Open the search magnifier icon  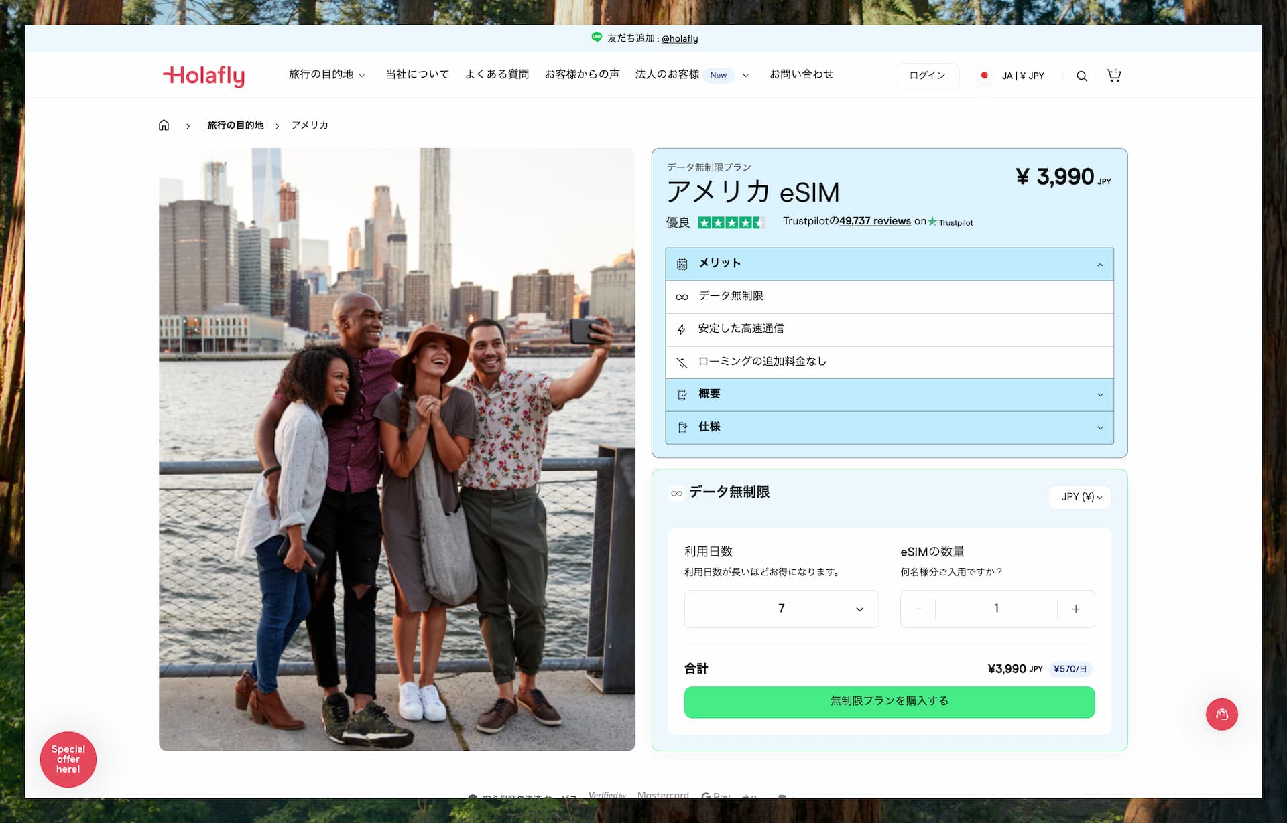point(1081,76)
